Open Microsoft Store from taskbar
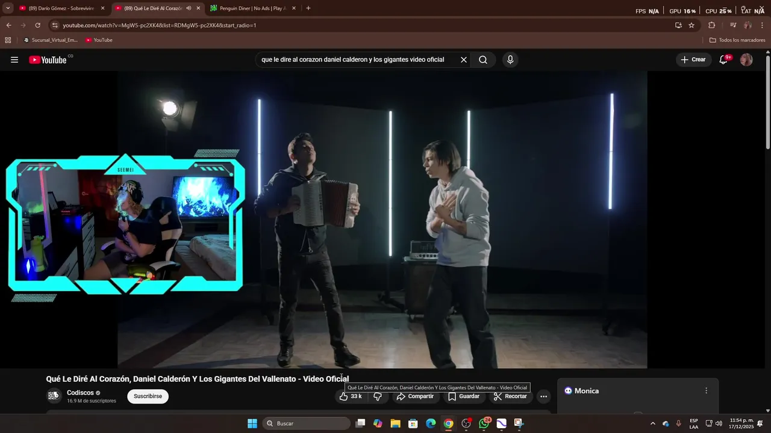771x433 pixels. click(x=413, y=423)
